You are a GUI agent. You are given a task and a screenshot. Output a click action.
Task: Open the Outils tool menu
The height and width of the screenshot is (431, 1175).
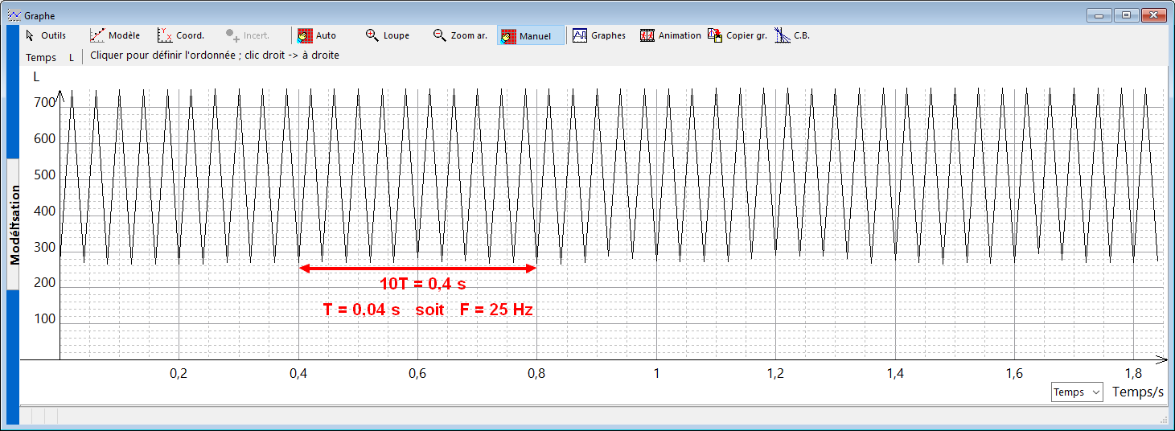pos(46,35)
